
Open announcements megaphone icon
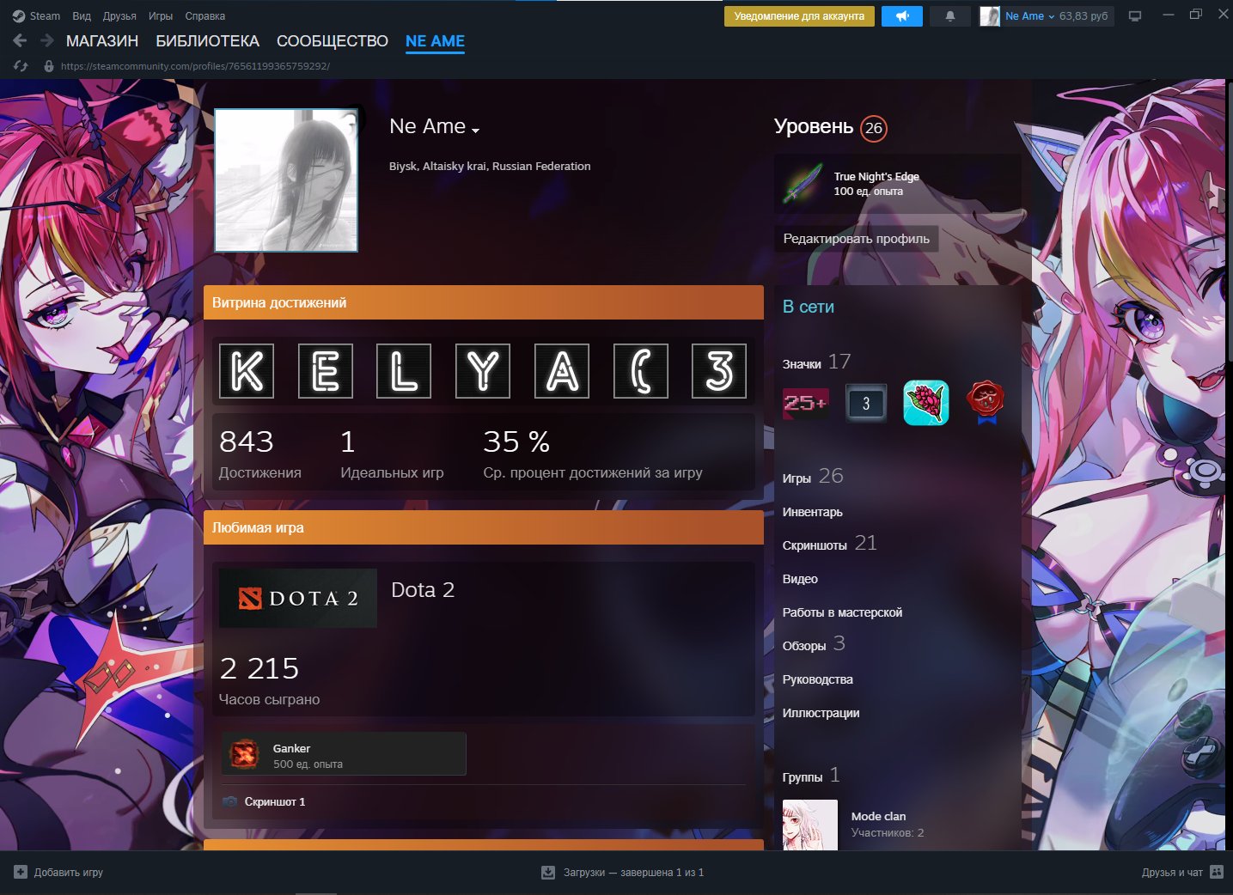(901, 16)
